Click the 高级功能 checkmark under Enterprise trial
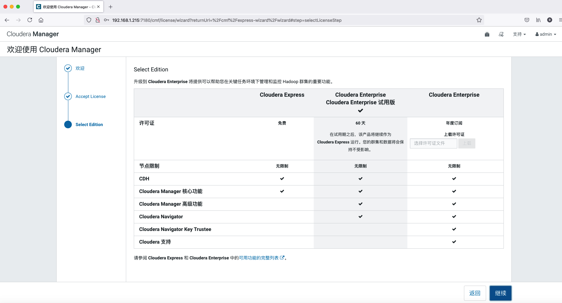Screen dimensions: 562x303 [x=361, y=204]
